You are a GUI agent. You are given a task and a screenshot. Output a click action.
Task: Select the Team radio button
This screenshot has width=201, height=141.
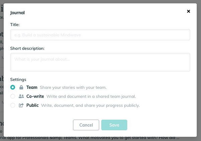13,88
